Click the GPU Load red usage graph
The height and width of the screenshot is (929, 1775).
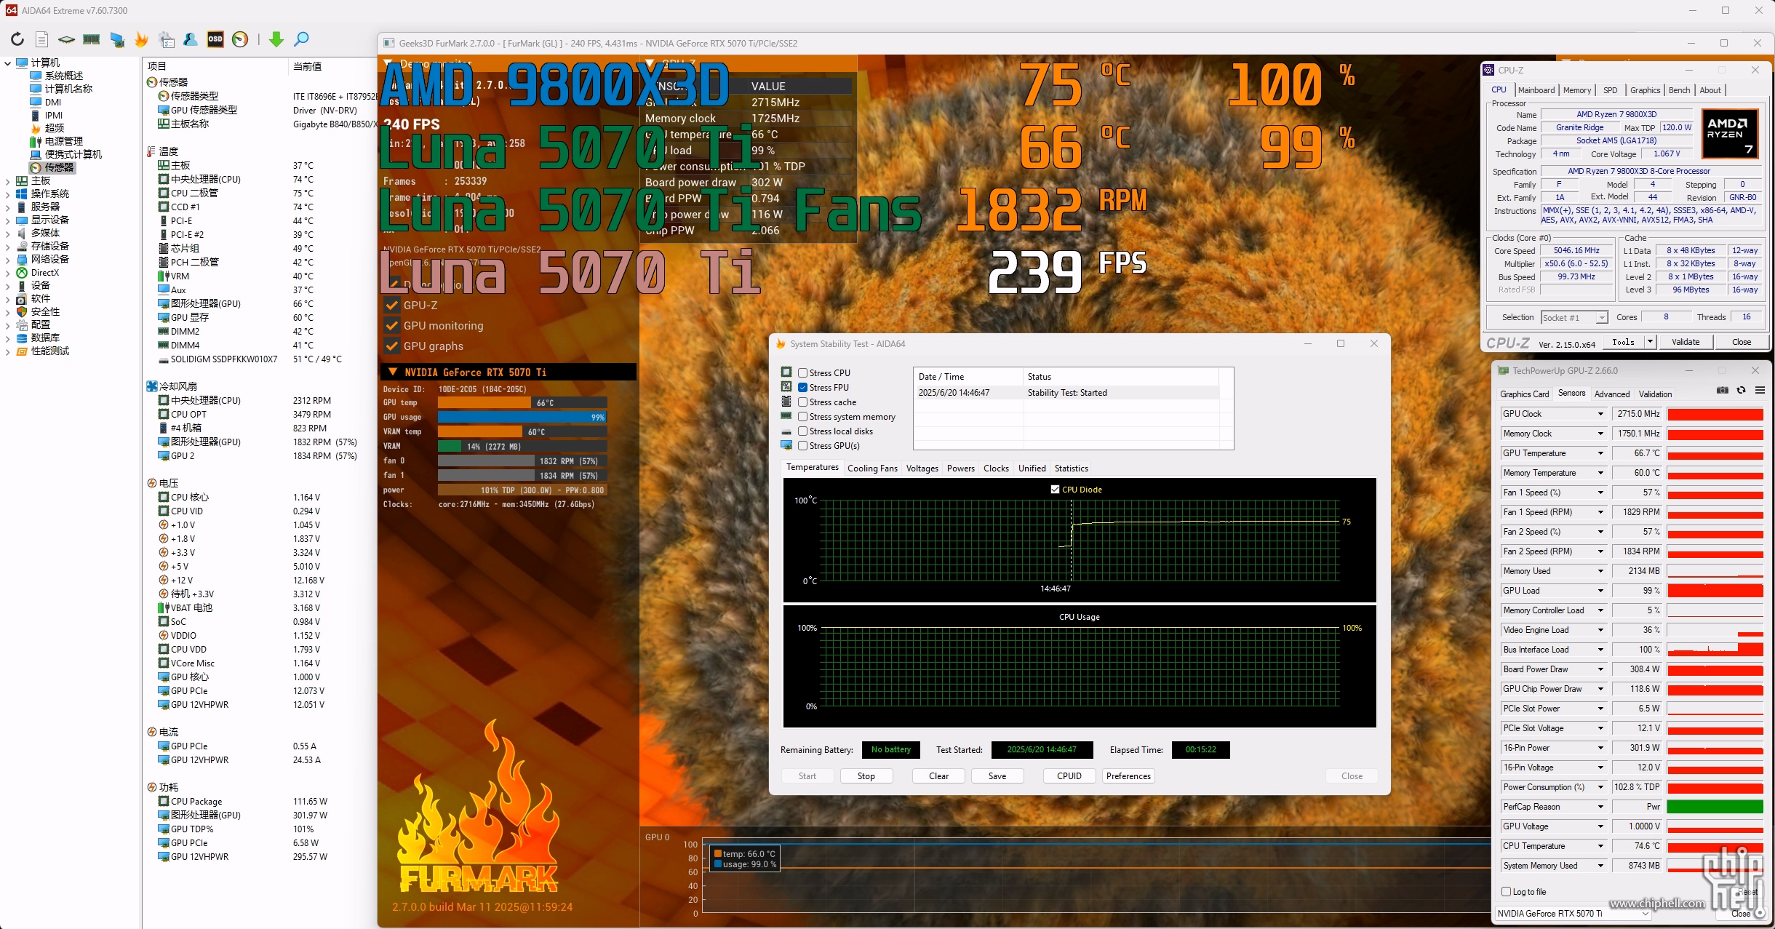[1715, 591]
